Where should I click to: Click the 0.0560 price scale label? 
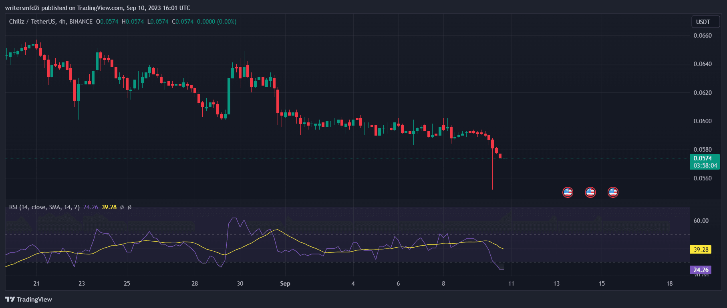click(x=703, y=178)
